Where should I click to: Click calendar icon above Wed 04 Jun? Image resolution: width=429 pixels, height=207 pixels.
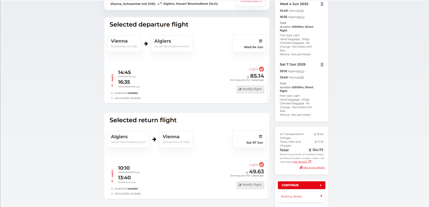click(261, 41)
